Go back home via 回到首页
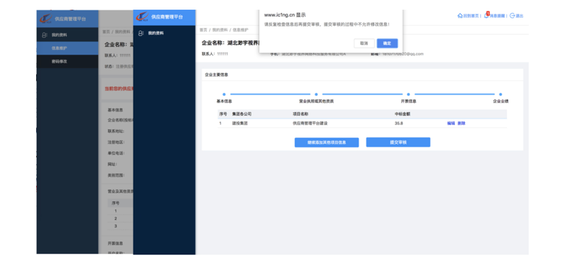Image resolution: width=564 pixels, height=263 pixels. 468,16
